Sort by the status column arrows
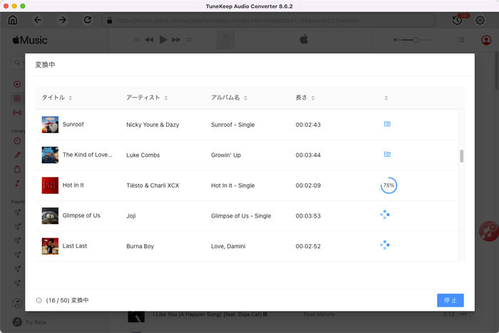 click(x=386, y=98)
